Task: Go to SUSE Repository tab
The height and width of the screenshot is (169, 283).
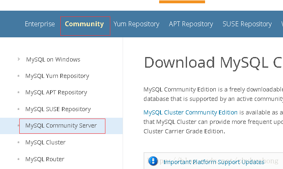Action: pyautogui.click(x=247, y=24)
